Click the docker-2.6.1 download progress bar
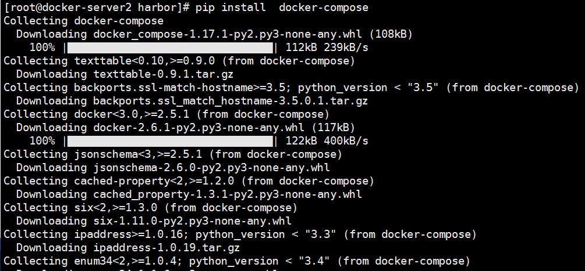Image resolution: width=585 pixels, height=271 pixels. tap(171, 141)
